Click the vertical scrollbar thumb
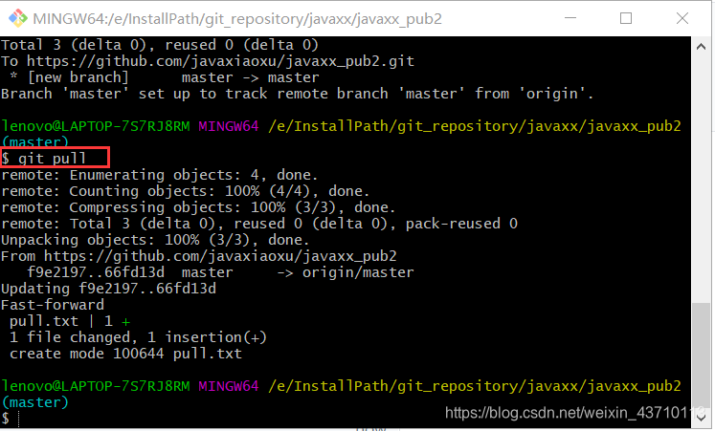Viewport: 715px width, 431px height. [x=701, y=355]
